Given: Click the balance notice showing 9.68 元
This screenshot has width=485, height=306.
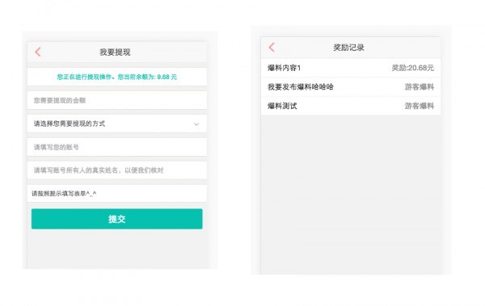Looking at the screenshot, I should (117, 77).
